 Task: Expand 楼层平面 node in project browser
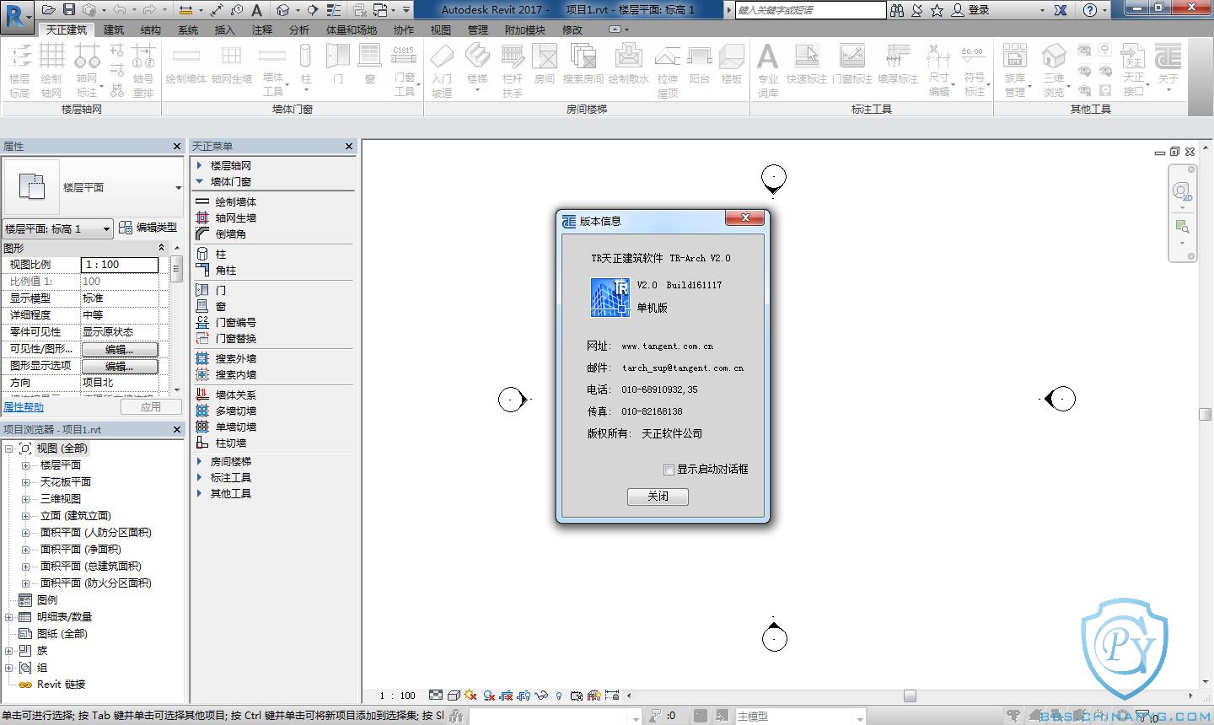coord(25,465)
